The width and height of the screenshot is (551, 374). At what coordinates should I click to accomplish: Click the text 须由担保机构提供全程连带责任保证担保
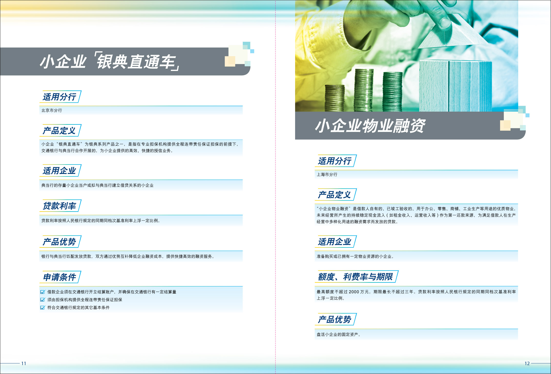[x=85, y=300]
